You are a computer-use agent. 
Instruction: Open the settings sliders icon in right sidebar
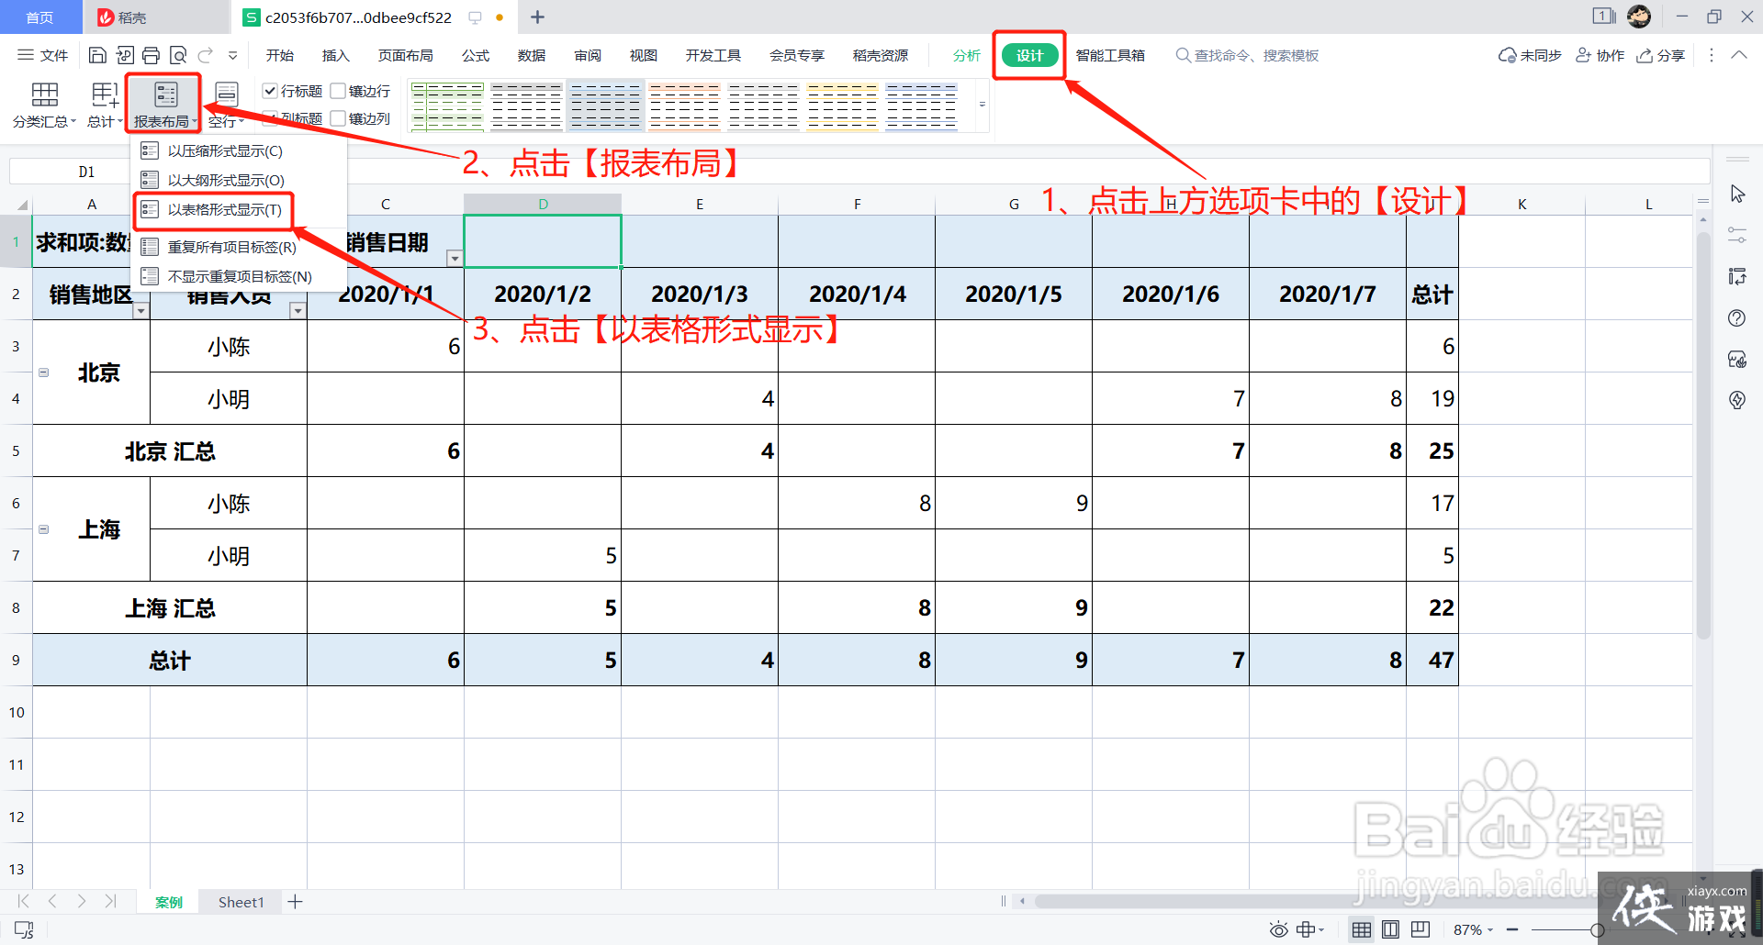pyautogui.click(x=1737, y=236)
